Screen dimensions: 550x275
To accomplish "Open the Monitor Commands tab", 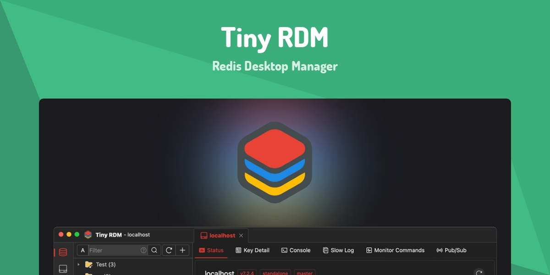I will click(x=395, y=250).
